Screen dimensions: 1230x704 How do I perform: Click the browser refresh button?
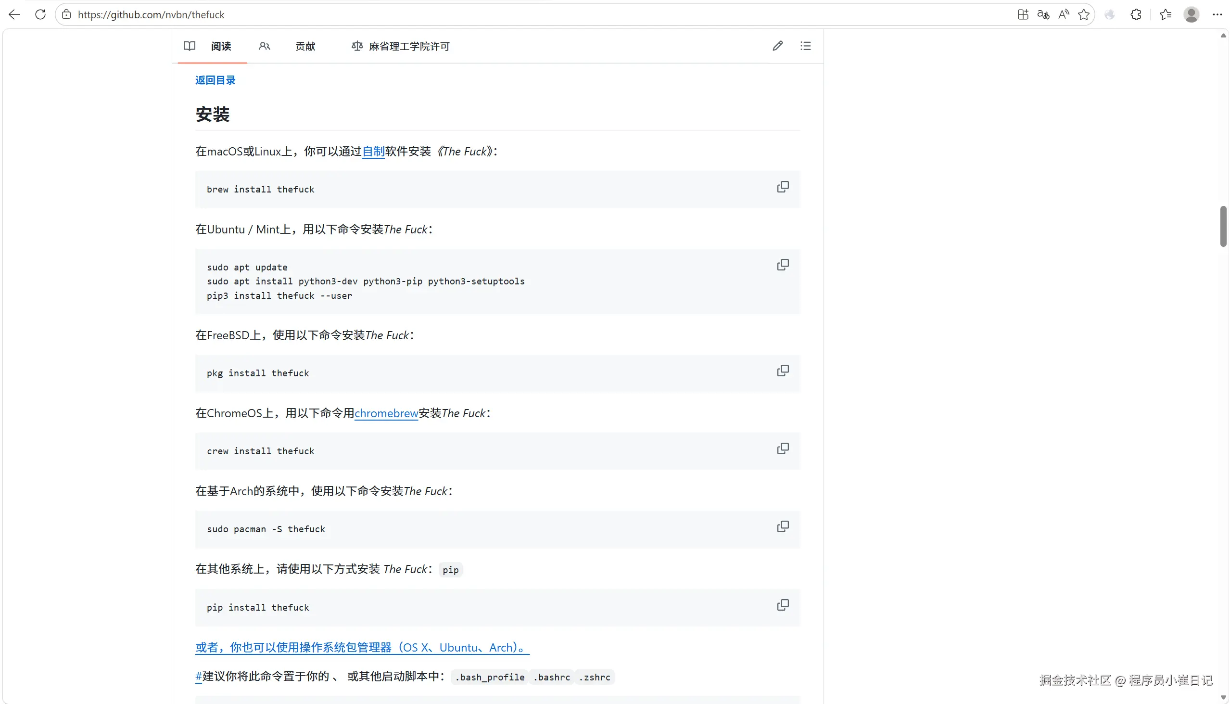[40, 14]
